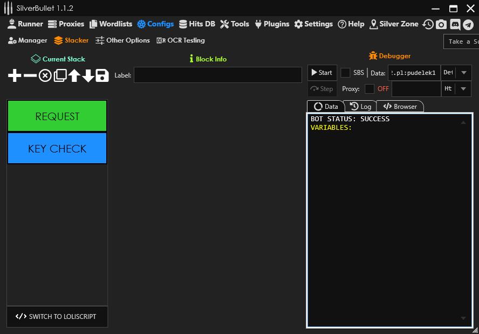Open the Configs section
Viewport: 479px width, 334px height.
[155, 24]
